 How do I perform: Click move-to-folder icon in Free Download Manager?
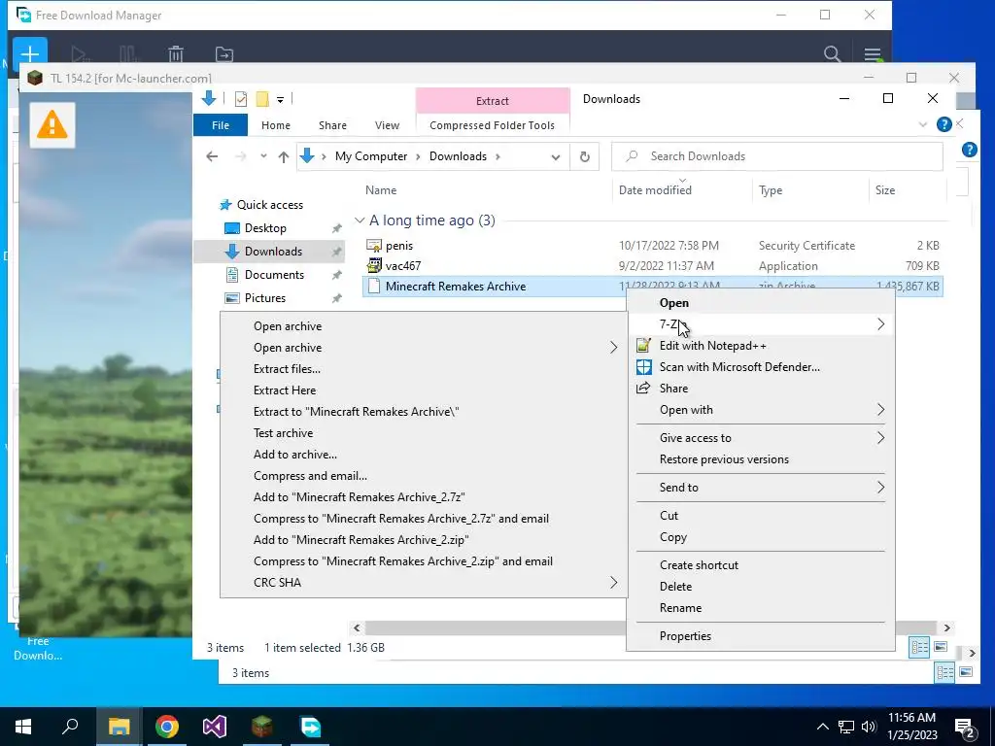pyautogui.click(x=224, y=54)
